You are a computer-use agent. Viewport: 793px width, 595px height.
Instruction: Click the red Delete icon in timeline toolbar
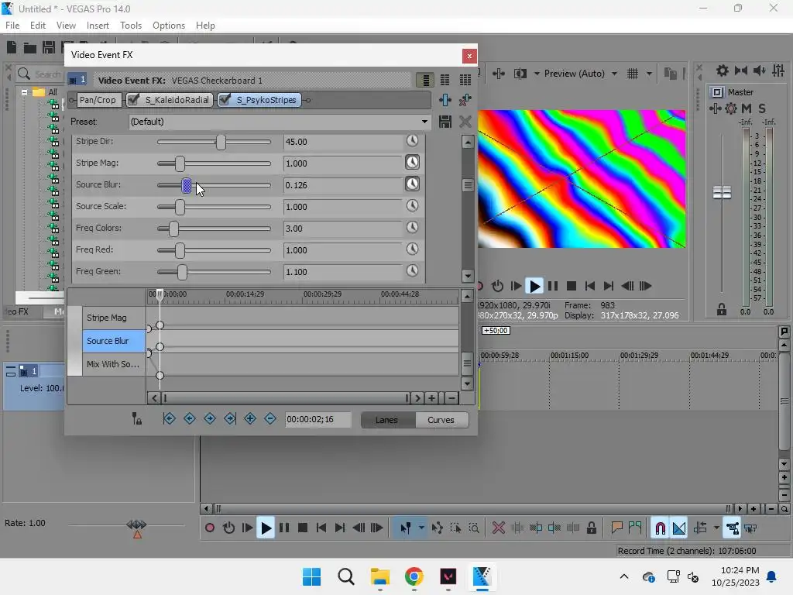click(x=499, y=528)
